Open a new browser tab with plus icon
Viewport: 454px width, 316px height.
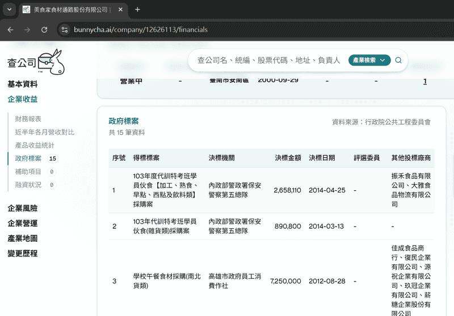(137, 10)
